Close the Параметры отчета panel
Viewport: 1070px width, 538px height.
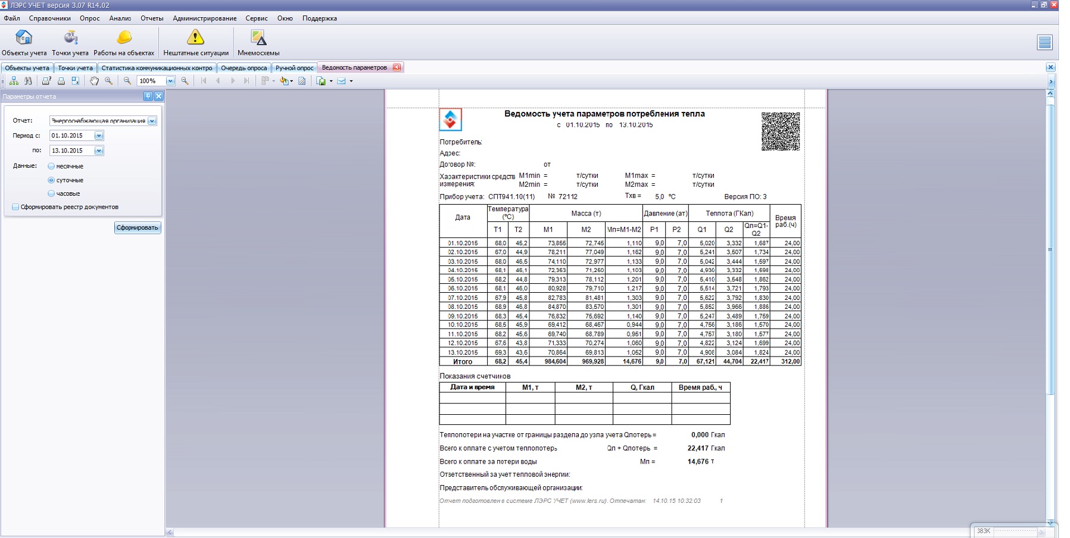tap(158, 96)
